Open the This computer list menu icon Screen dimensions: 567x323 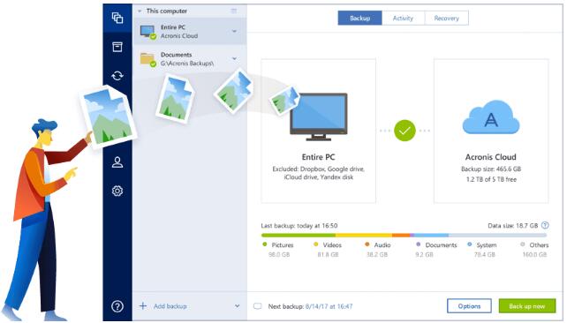coord(233,11)
